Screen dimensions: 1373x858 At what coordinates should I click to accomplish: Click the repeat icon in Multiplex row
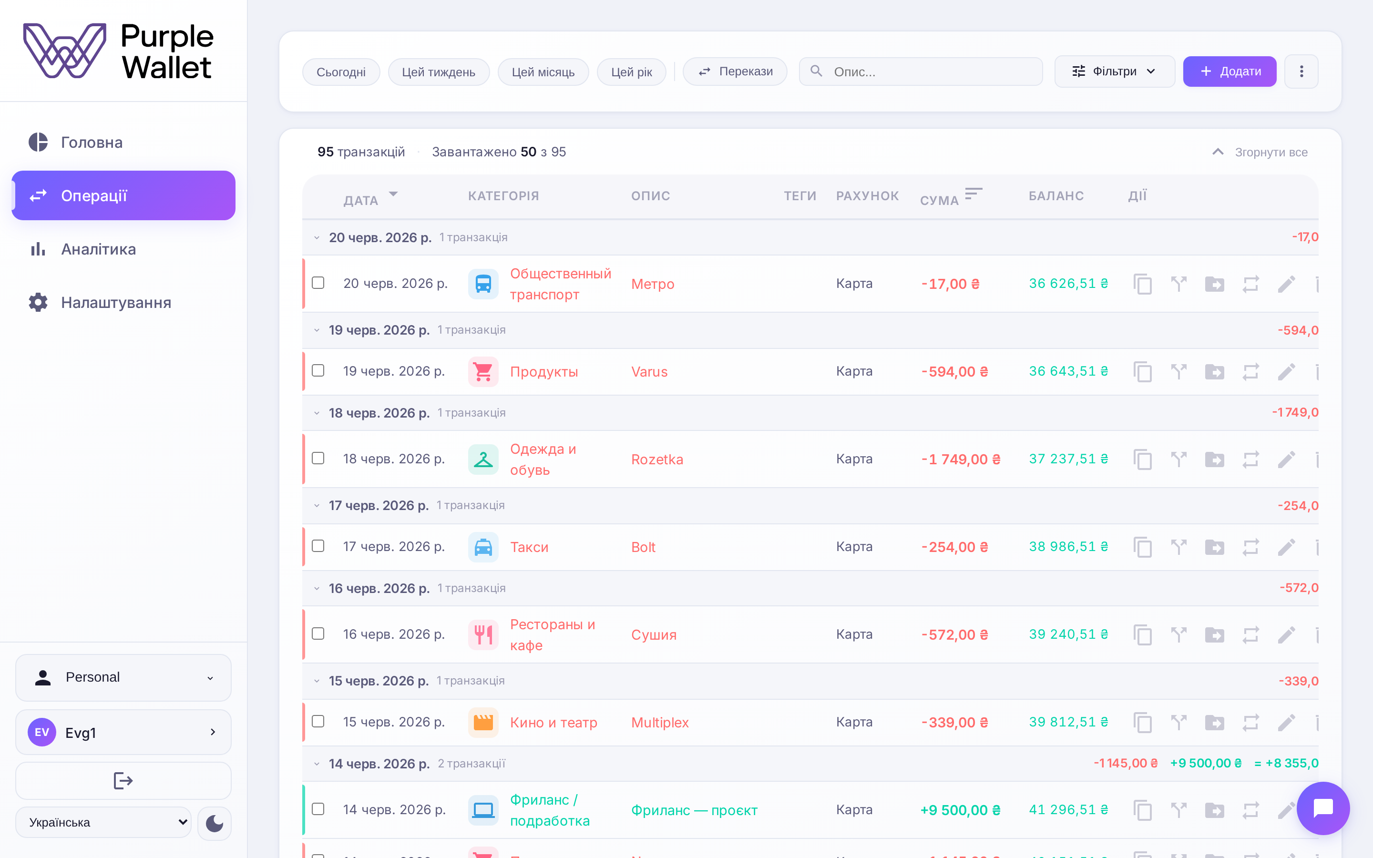(1250, 722)
